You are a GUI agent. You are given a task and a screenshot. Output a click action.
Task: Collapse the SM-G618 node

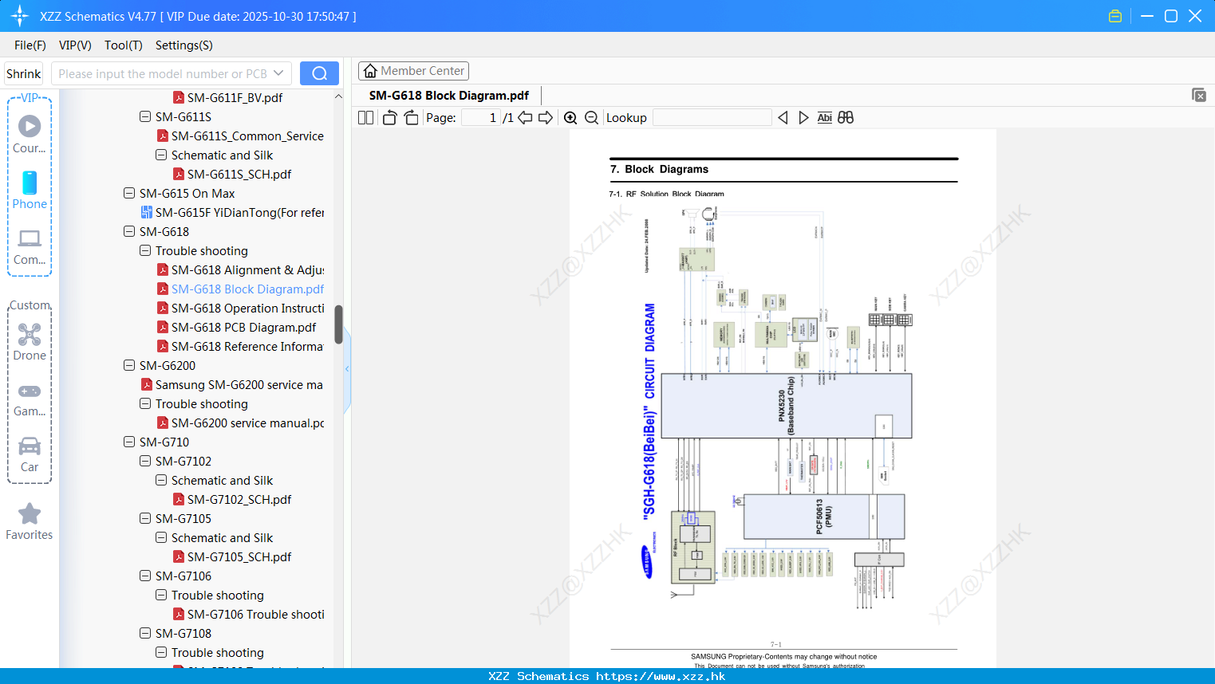point(129,231)
